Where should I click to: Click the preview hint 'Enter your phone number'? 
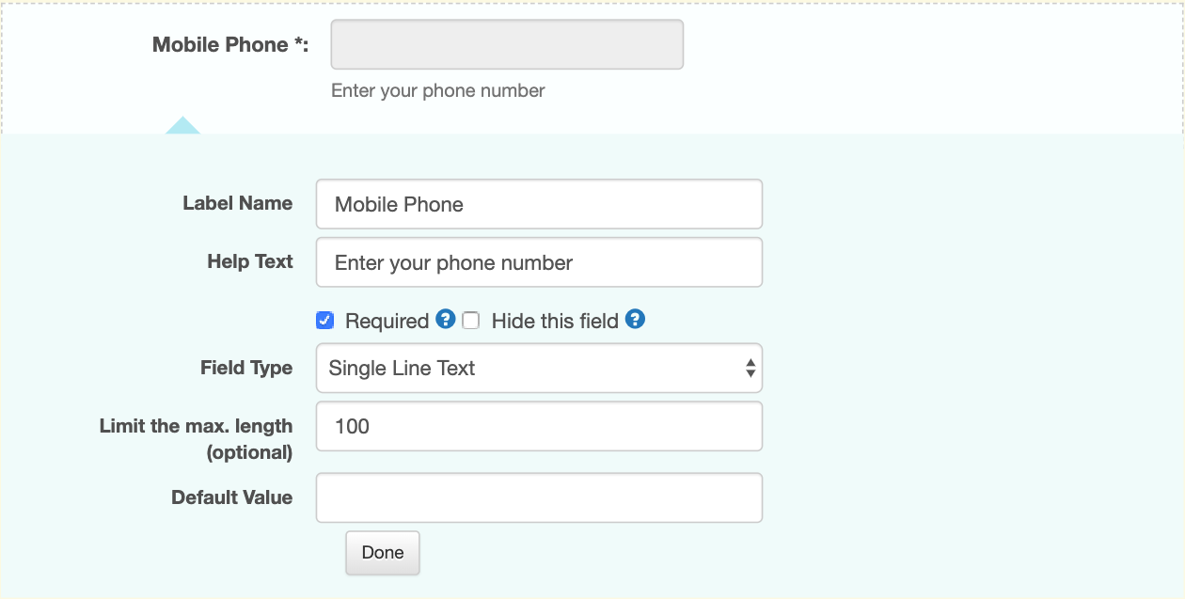click(438, 90)
